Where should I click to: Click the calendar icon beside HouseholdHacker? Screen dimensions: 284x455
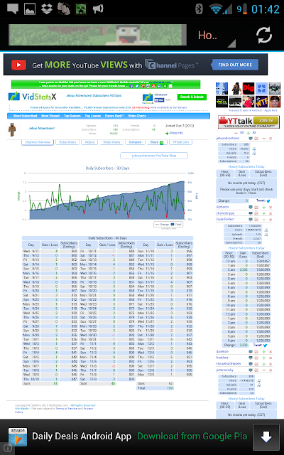click(256, 364)
